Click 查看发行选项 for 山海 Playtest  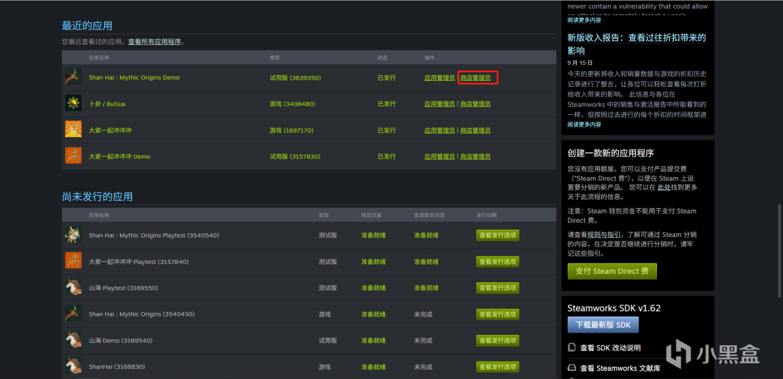coord(497,288)
